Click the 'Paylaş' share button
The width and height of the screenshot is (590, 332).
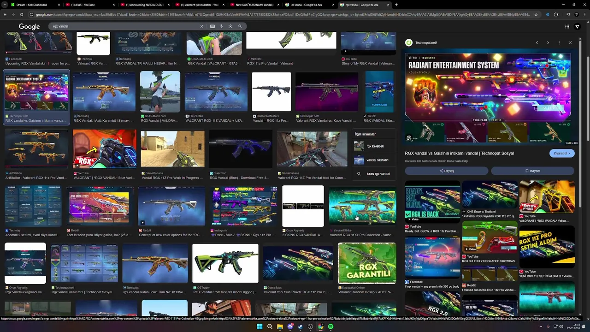tap(446, 171)
